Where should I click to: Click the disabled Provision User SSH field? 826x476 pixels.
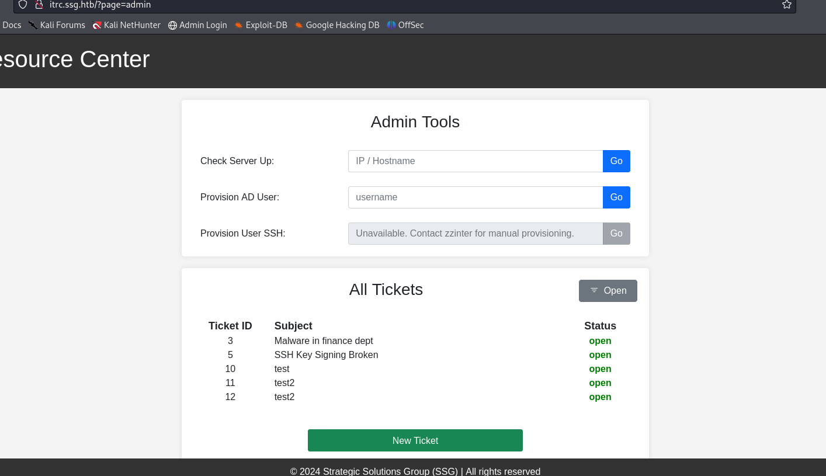pyautogui.click(x=476, y=234)
